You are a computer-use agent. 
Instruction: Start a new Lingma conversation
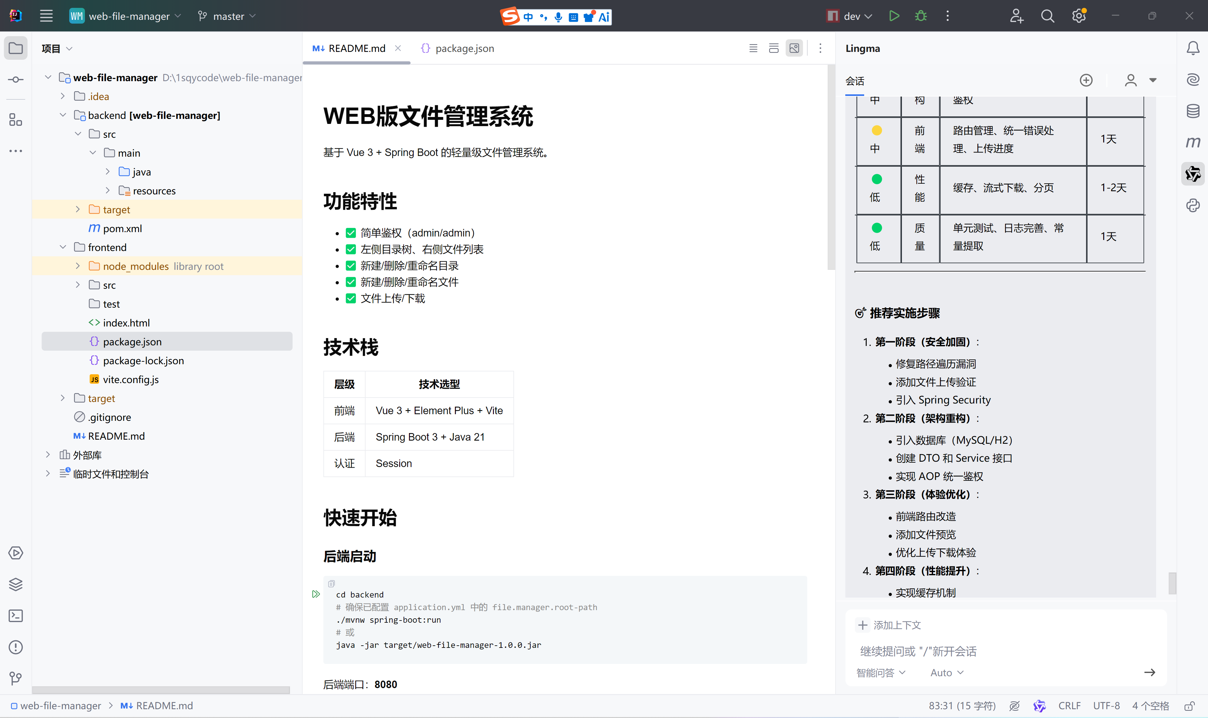point(1086,80)
